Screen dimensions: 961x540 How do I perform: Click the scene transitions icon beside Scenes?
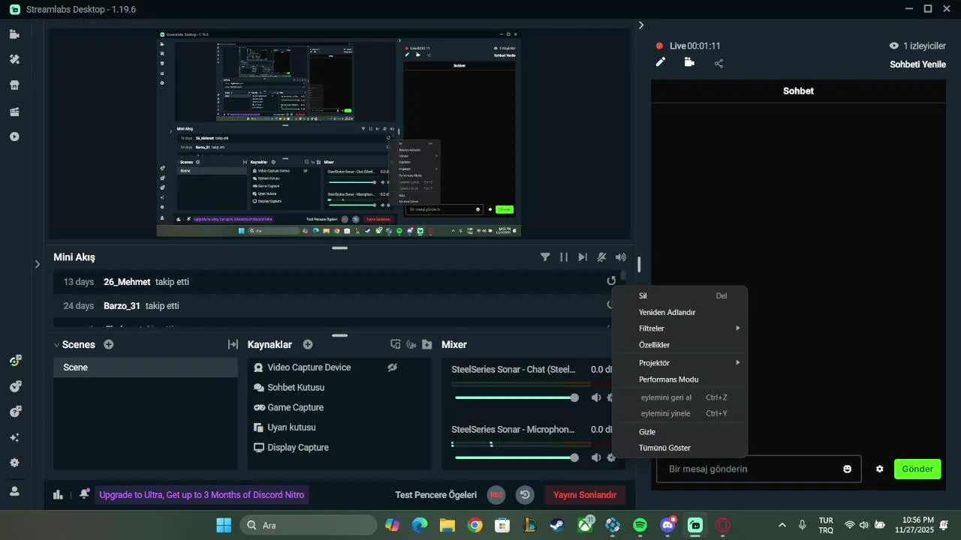233,344
